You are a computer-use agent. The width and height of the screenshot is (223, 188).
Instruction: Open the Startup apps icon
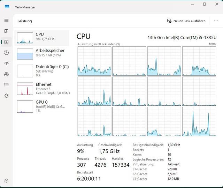[6, 63]
